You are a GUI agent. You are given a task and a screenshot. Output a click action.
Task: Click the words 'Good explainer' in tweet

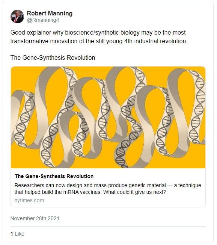(31, 33)
